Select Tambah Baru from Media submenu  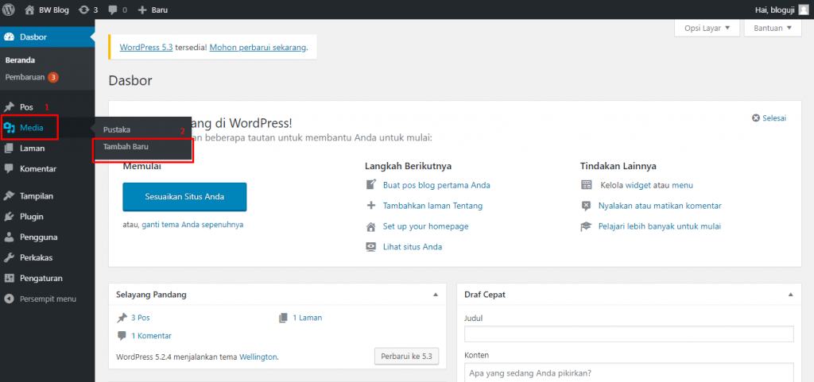pos(126,147)
